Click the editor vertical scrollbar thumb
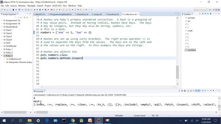Image resolution: width=221 pixels, height=124 pixels. (x=177, y=72)
